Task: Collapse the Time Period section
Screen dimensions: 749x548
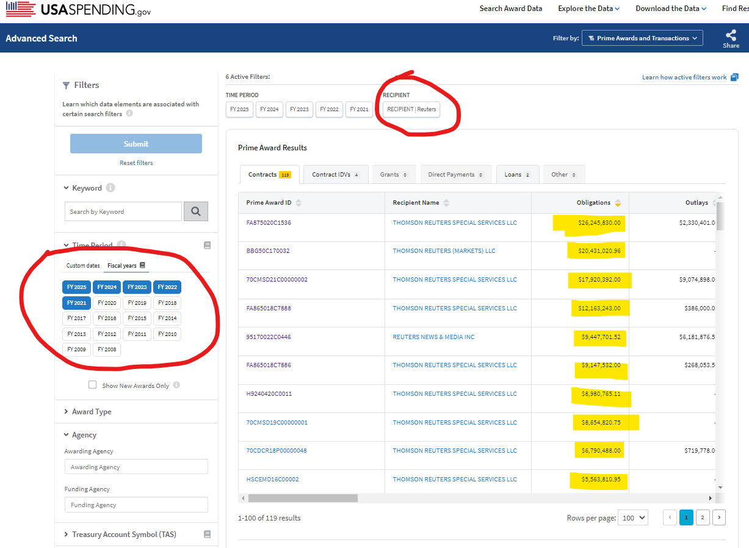Action: (x=67, y=246)
